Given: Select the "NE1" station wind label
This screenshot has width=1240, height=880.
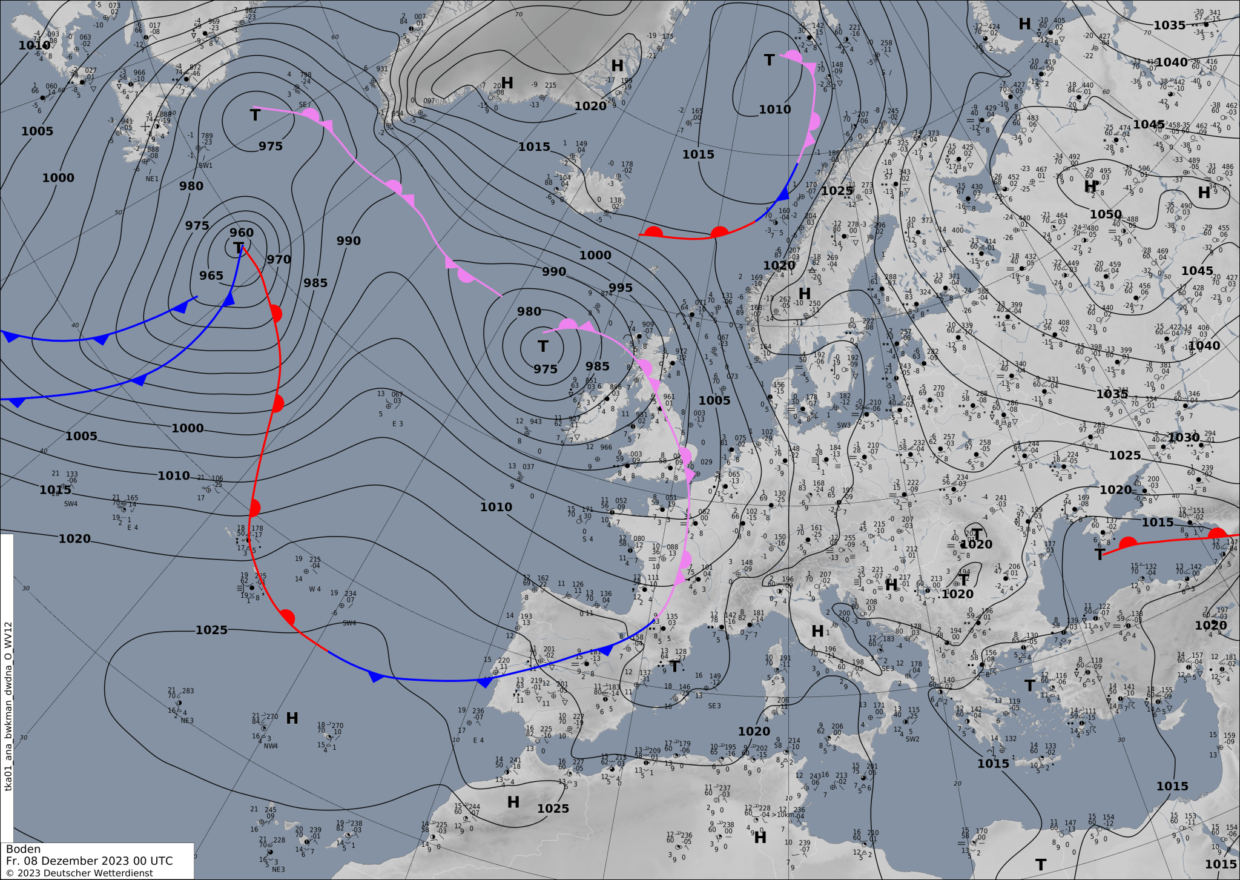Looking at the screenshot, I should pyautogui.click(x=152, y=179).
